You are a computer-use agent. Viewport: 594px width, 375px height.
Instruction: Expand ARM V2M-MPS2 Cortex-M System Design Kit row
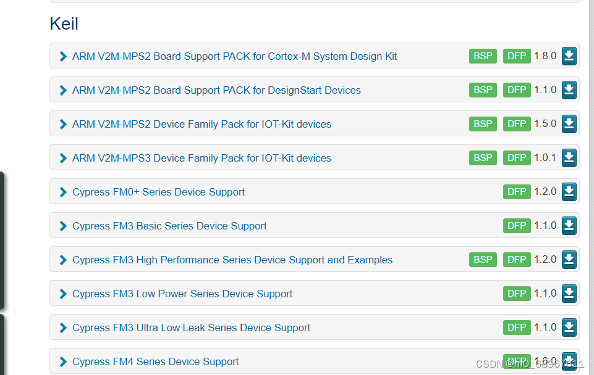tap(63, 56)
